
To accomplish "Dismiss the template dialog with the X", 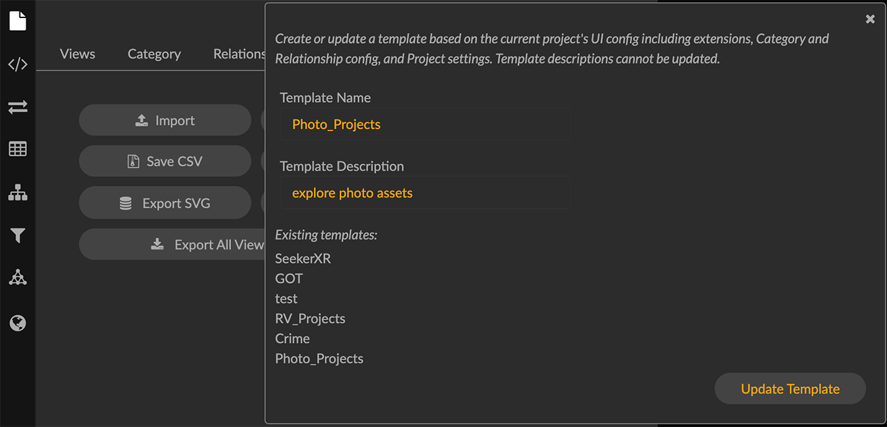I will tap(870, 19).
